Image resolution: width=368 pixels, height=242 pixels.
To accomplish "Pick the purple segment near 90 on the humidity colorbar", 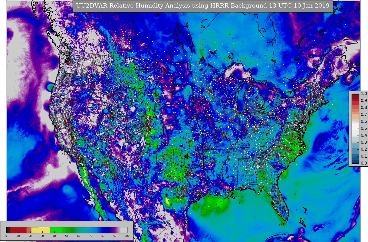I will (114, 230).
